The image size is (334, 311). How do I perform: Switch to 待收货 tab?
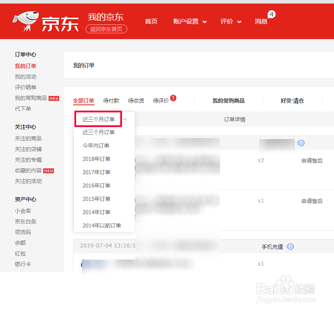(136, 100)
